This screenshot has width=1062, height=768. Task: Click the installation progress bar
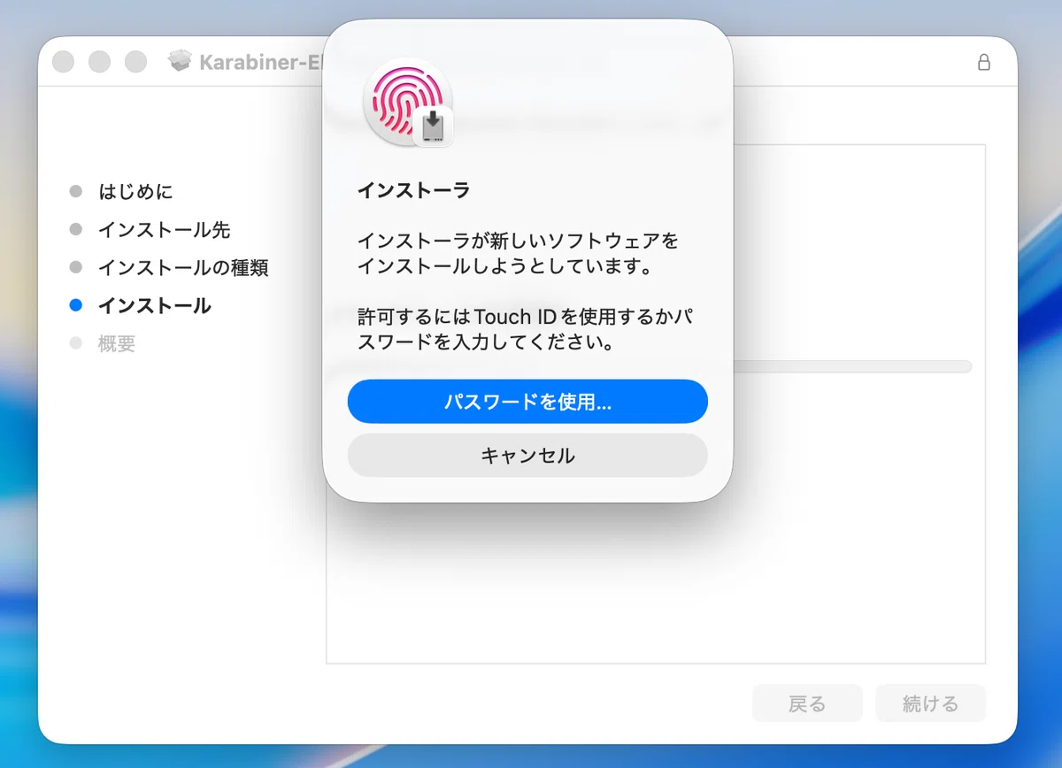852,366
